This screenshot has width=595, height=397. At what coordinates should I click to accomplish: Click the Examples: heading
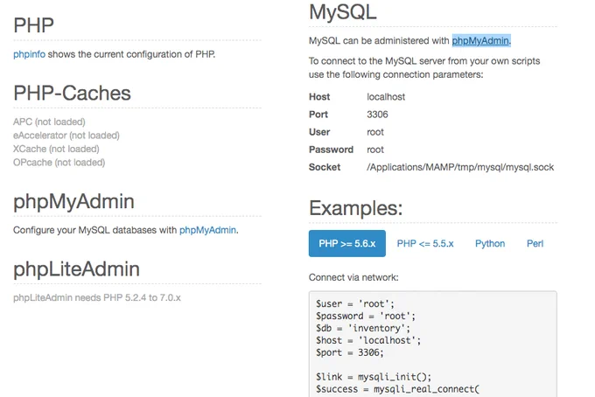click(355, 208)
